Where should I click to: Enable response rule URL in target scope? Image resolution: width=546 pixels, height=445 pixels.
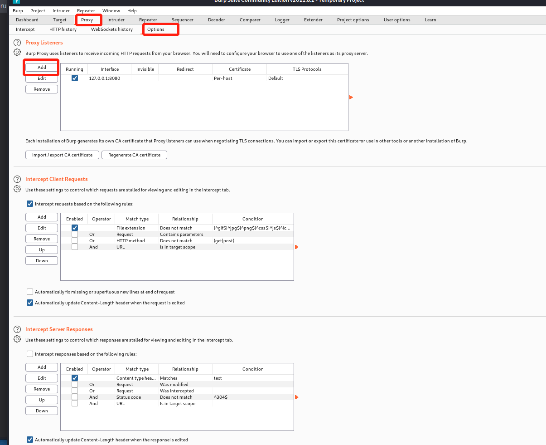(75, 403)
